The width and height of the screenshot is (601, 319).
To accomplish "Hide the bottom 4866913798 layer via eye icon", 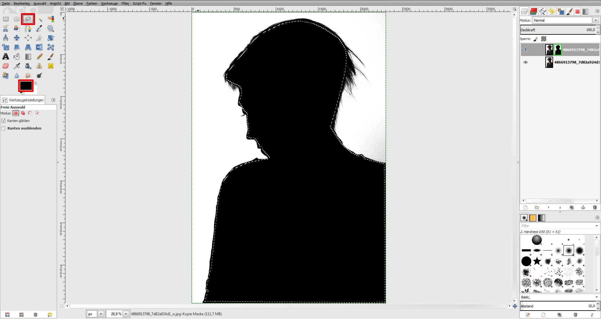I will [x=526, y=62].
